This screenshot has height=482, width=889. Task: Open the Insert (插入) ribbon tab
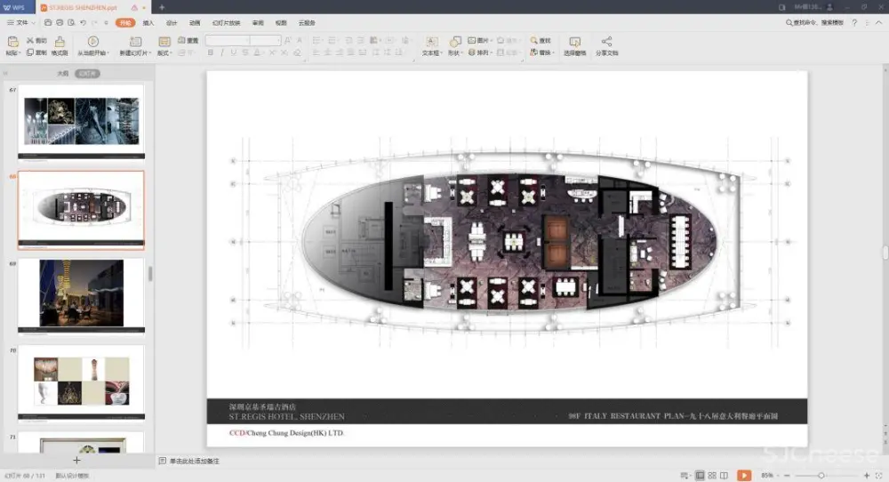[x=148, y=22]
